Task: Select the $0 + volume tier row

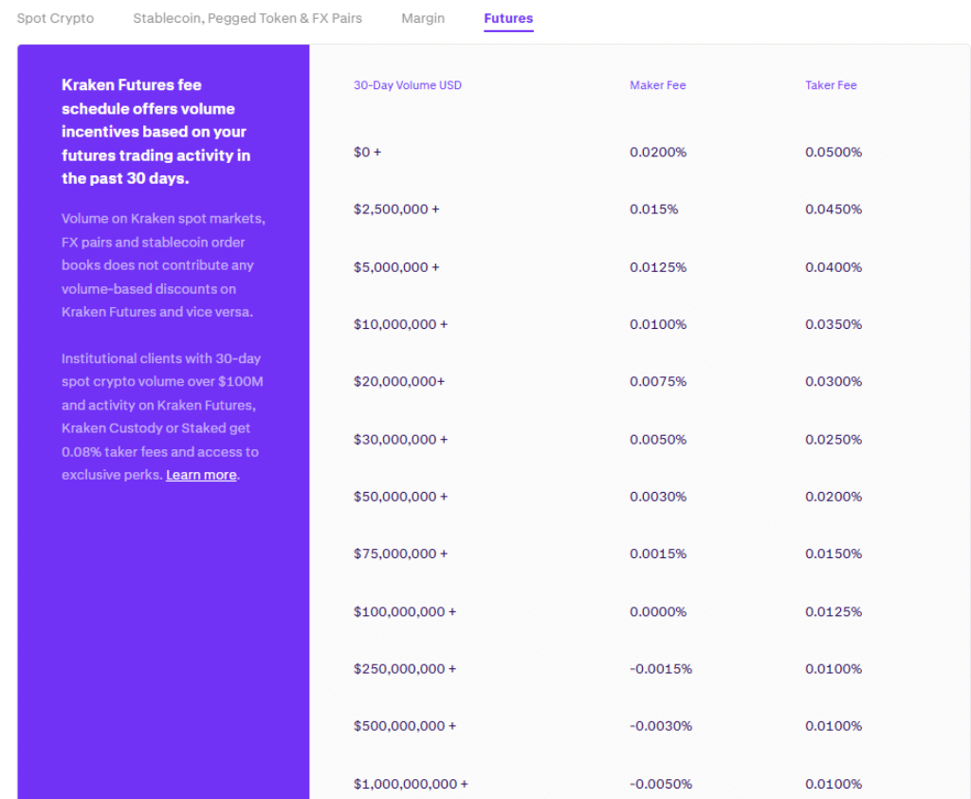Action: 368,152
